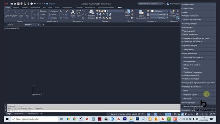Expand the Bloc panel
This screenshot has height=124, width=220.
point(130,21)
